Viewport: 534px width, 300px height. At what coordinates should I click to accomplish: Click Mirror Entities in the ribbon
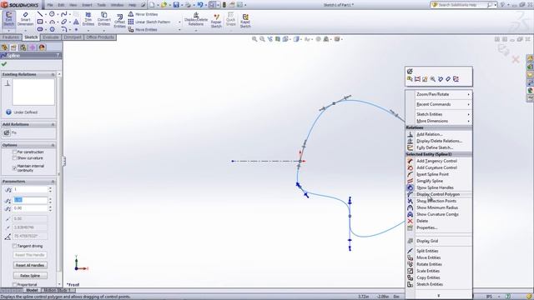(143, 14)
